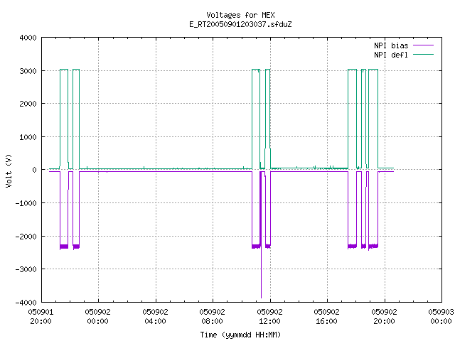455x341 pixels.
Task: Click the x-axis tick '050902 08:00'
Action: pos(212,317)
